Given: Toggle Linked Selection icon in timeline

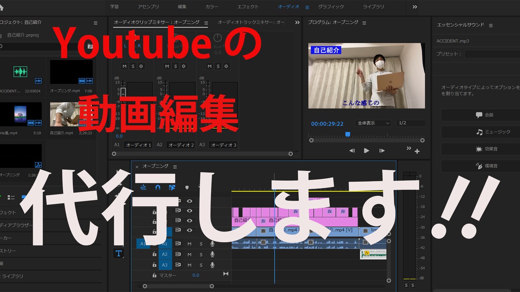Looking at the screenshot, I should click(172, 187).
